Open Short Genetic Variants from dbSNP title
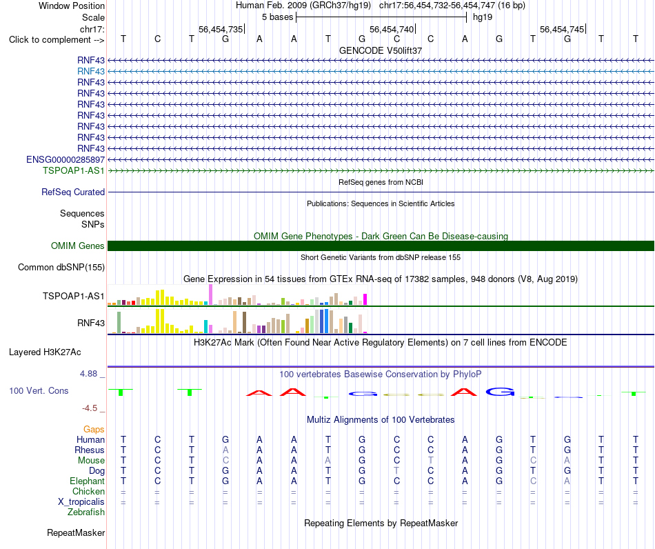The width and height of the screenshot is (655, 549). [381, 257]
